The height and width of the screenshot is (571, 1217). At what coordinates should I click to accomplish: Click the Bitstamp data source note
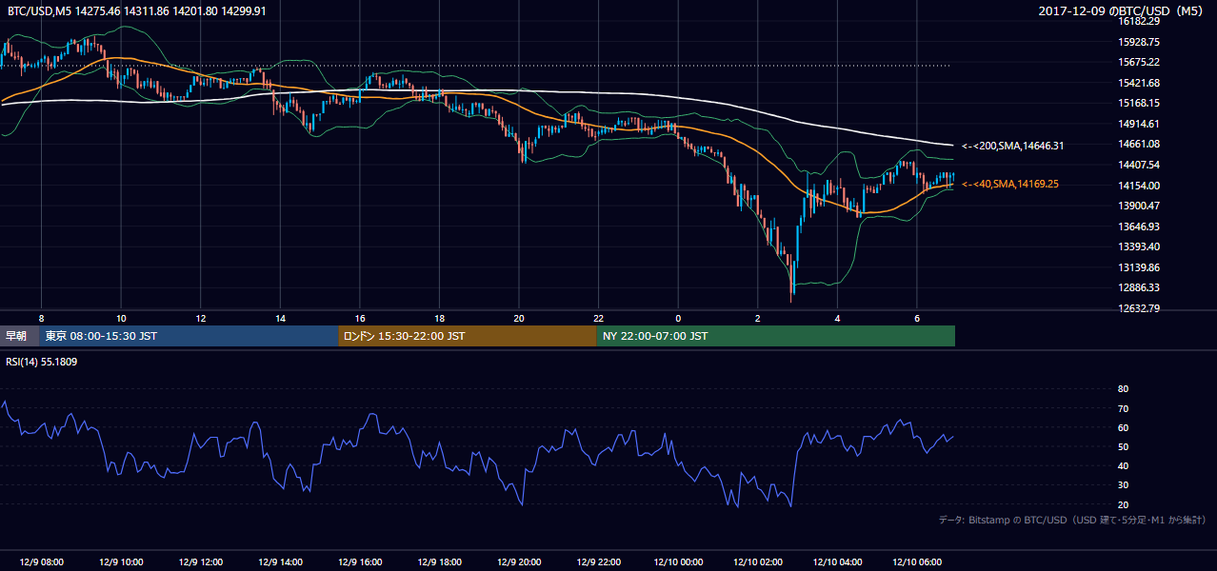click(x=1072, y=520)
